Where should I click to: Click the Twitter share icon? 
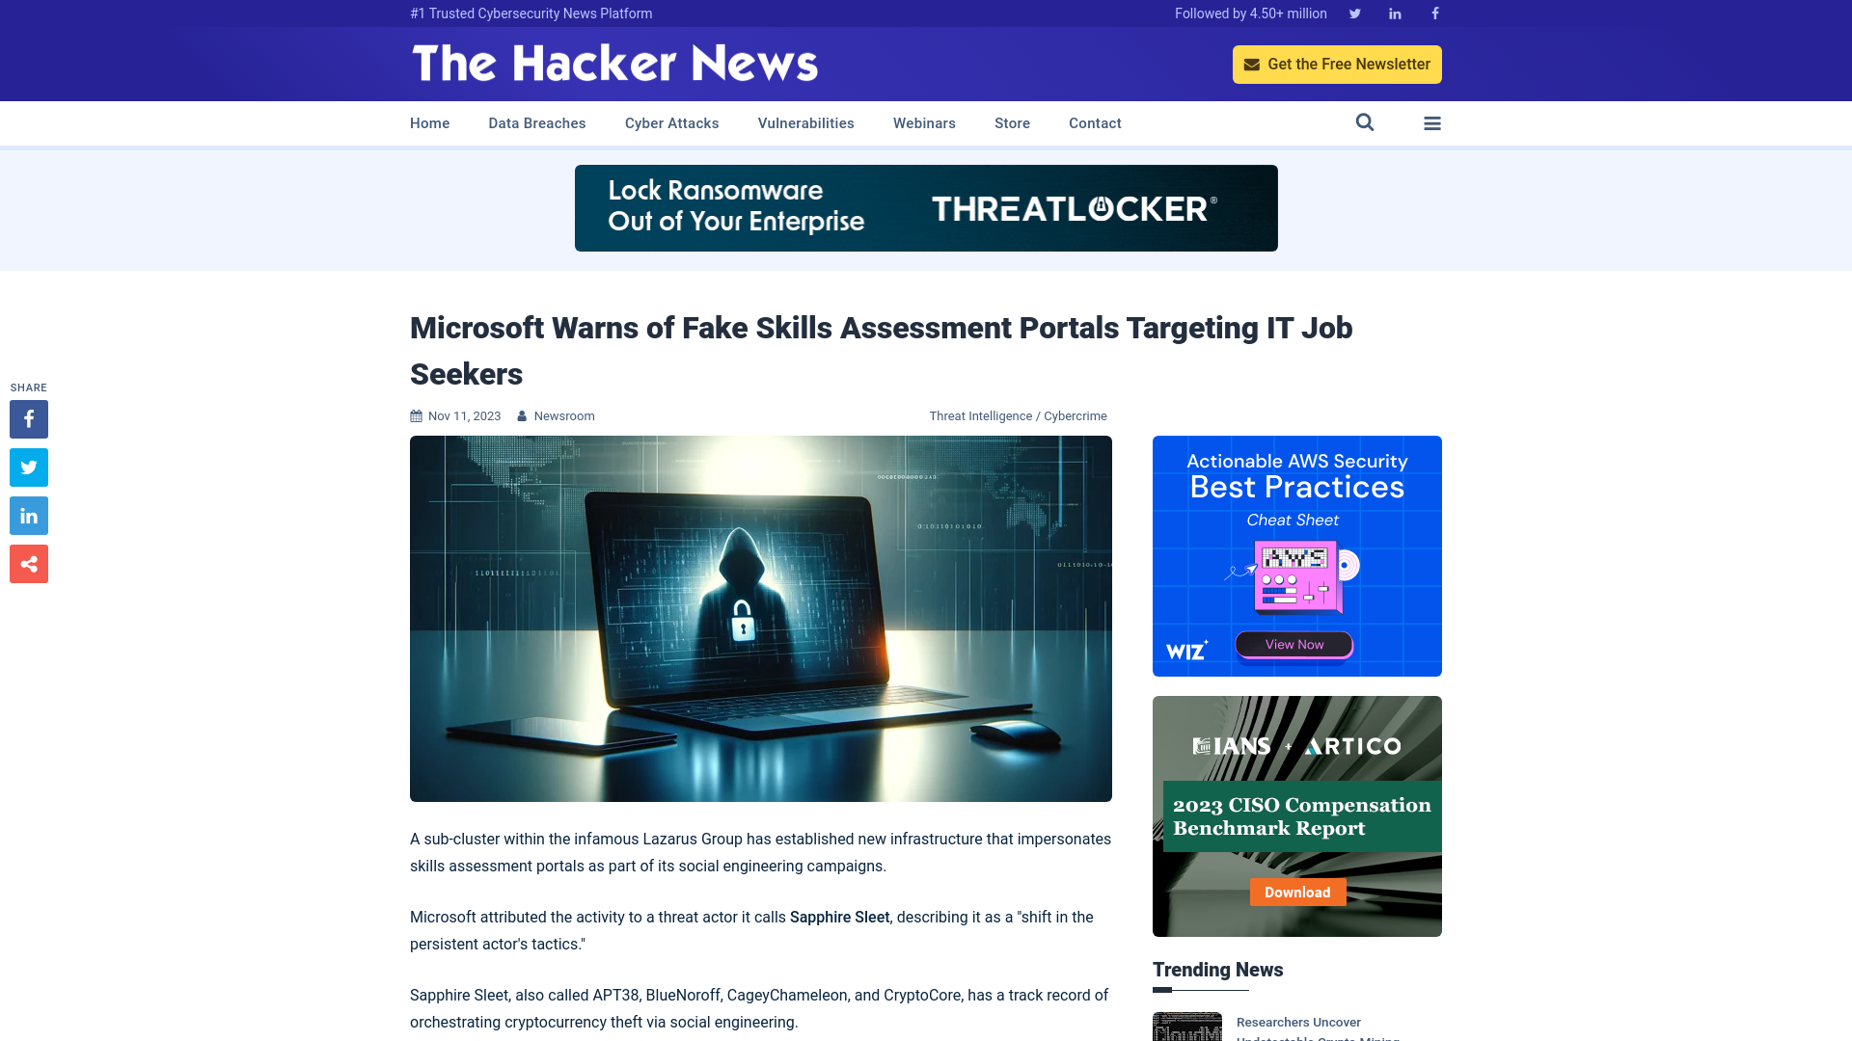pyautogui.click(x=28, y=467)
